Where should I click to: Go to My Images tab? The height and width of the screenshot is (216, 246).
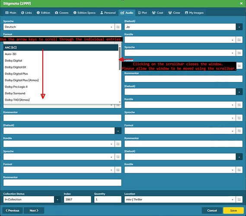tap(194, 13)
